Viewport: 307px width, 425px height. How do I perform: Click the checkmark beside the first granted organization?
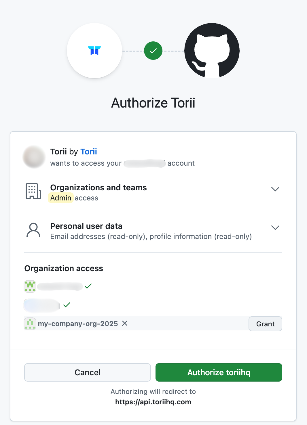click(x=88, y=286)
